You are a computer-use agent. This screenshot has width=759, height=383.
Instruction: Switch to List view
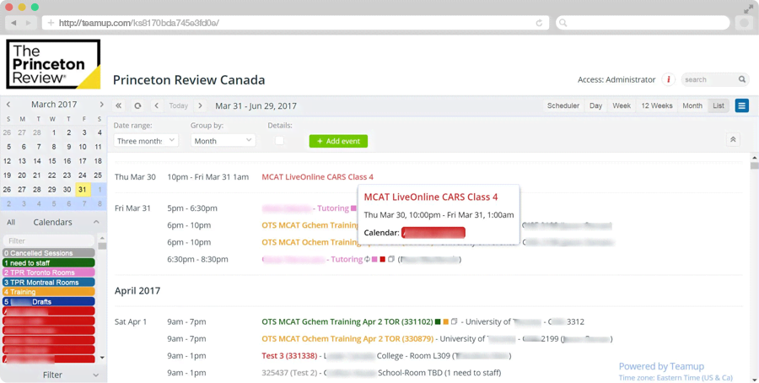coord(719,105)
